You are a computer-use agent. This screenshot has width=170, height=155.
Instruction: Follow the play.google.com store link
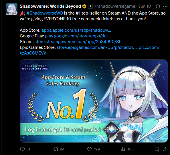pos(78,36)
